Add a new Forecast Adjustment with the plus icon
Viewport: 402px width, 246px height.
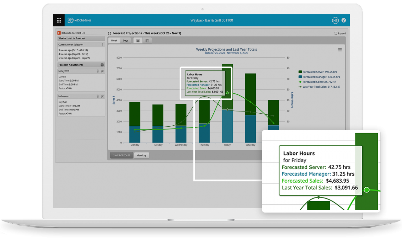pos(102,65)
